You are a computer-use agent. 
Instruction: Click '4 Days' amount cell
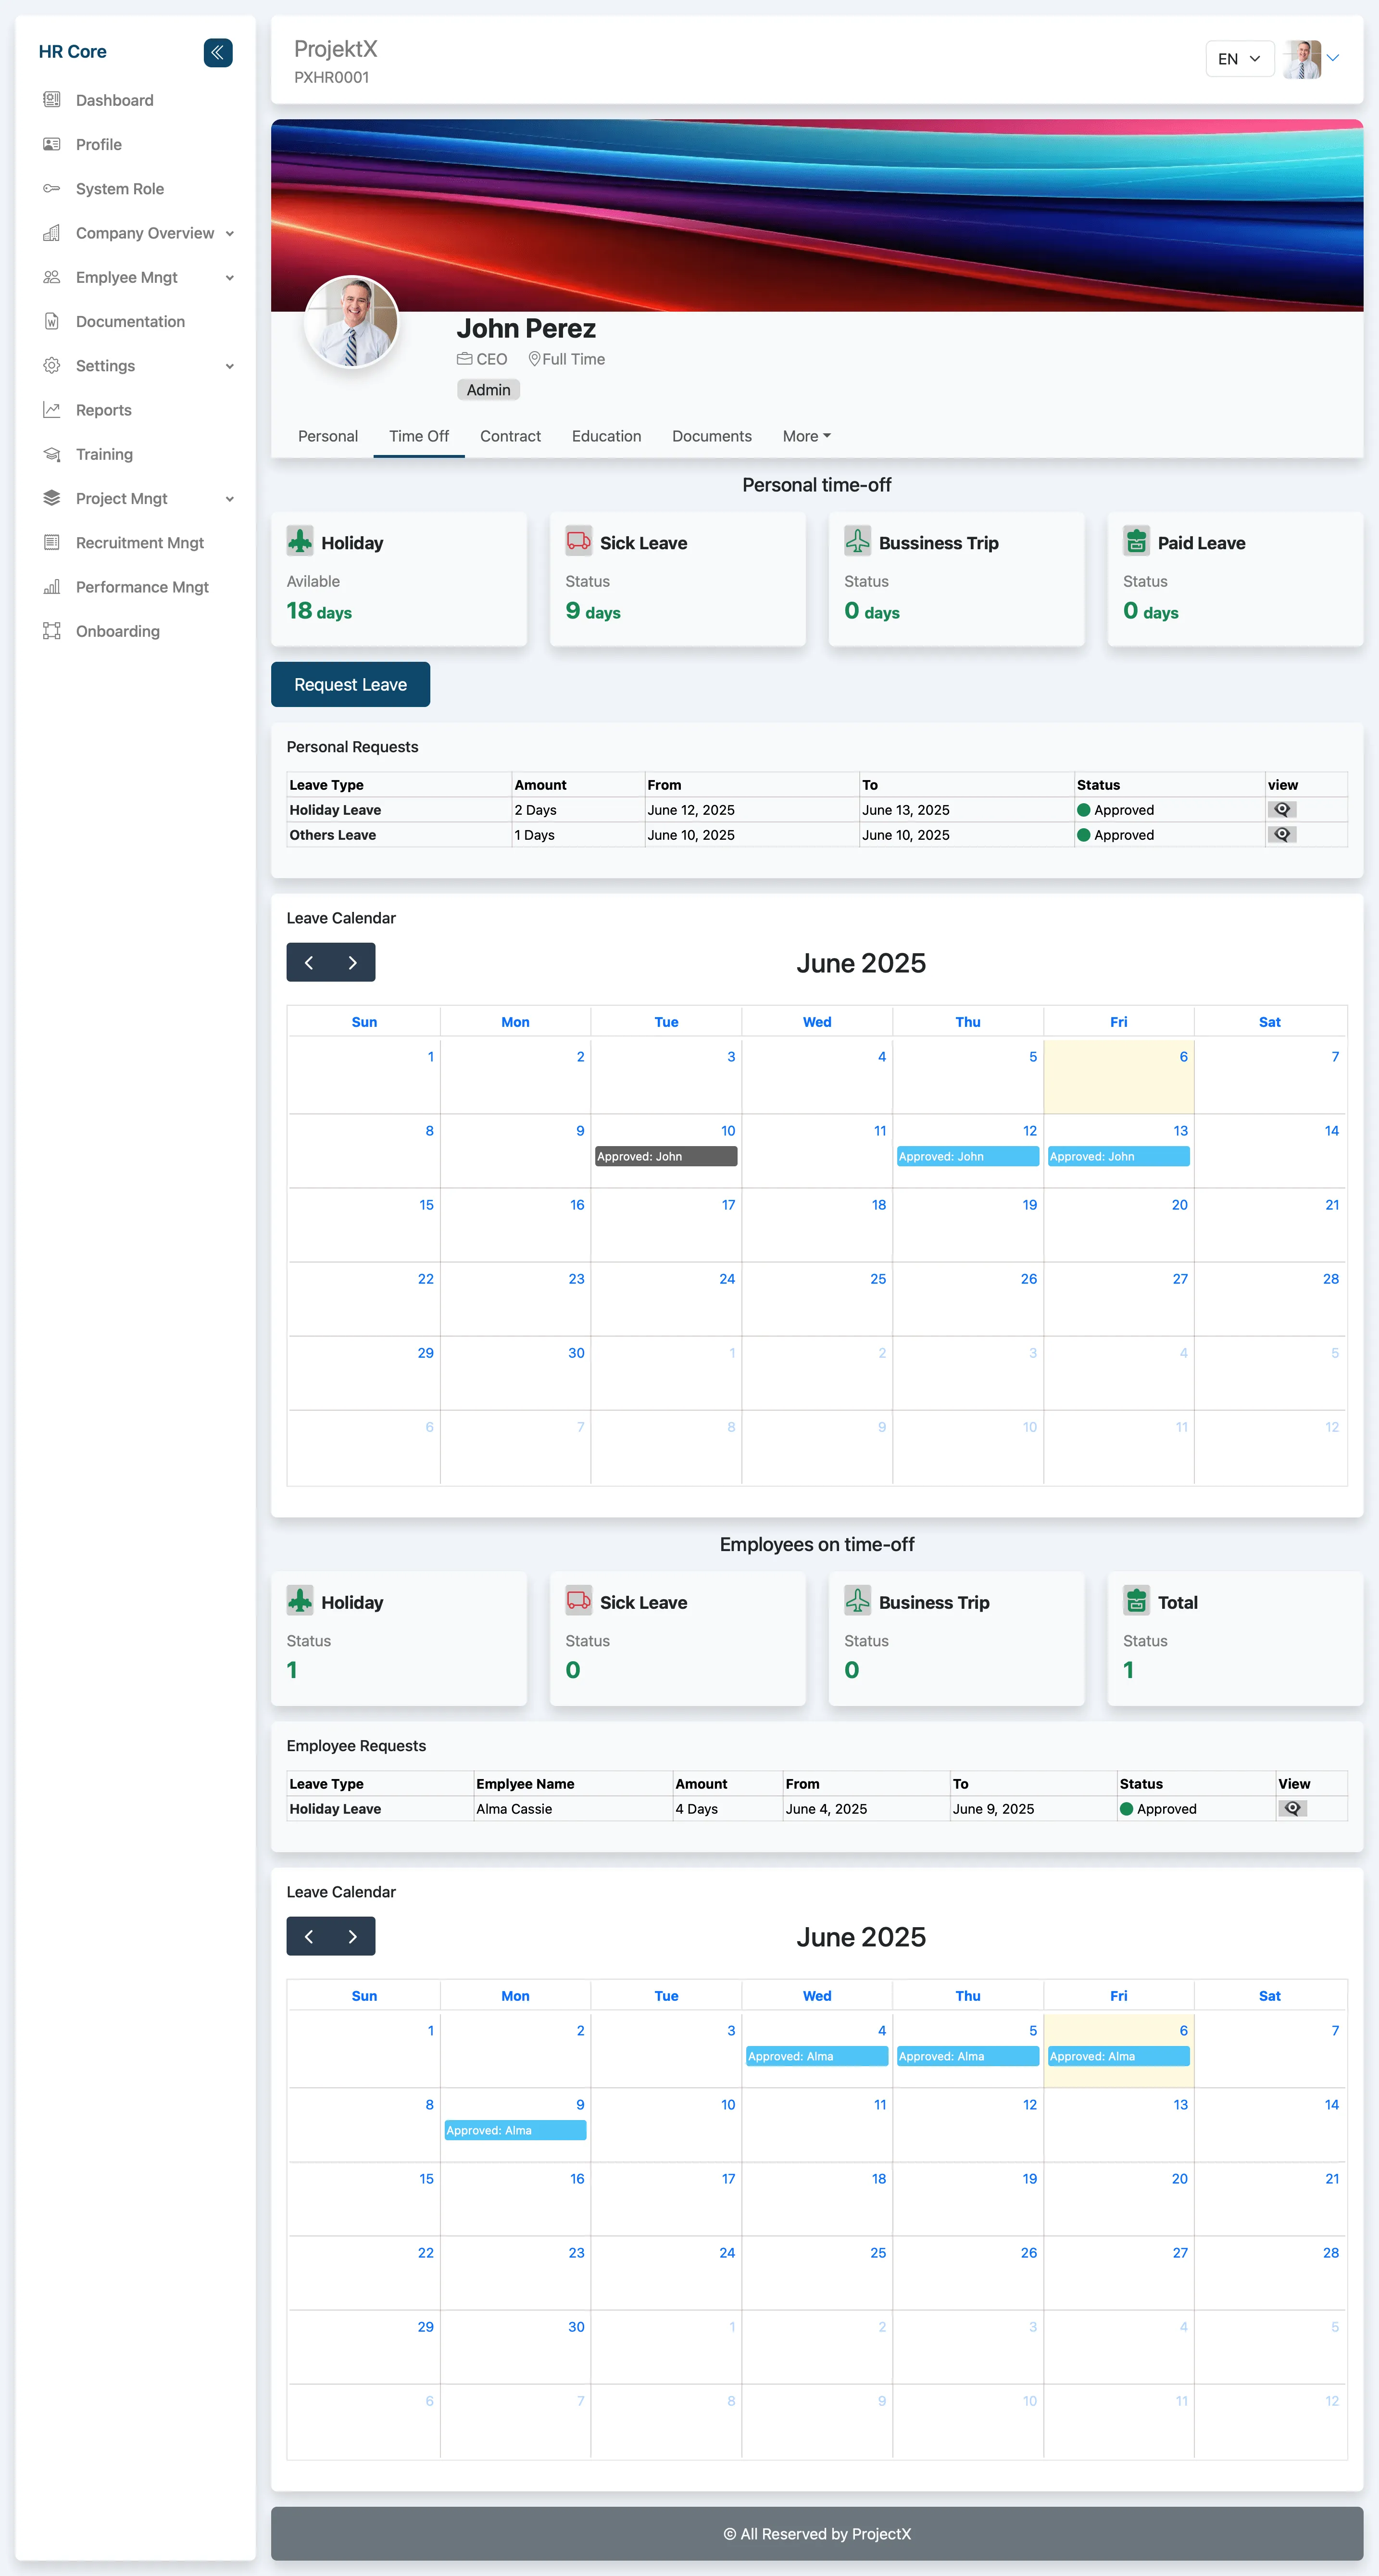point(696,1808)
